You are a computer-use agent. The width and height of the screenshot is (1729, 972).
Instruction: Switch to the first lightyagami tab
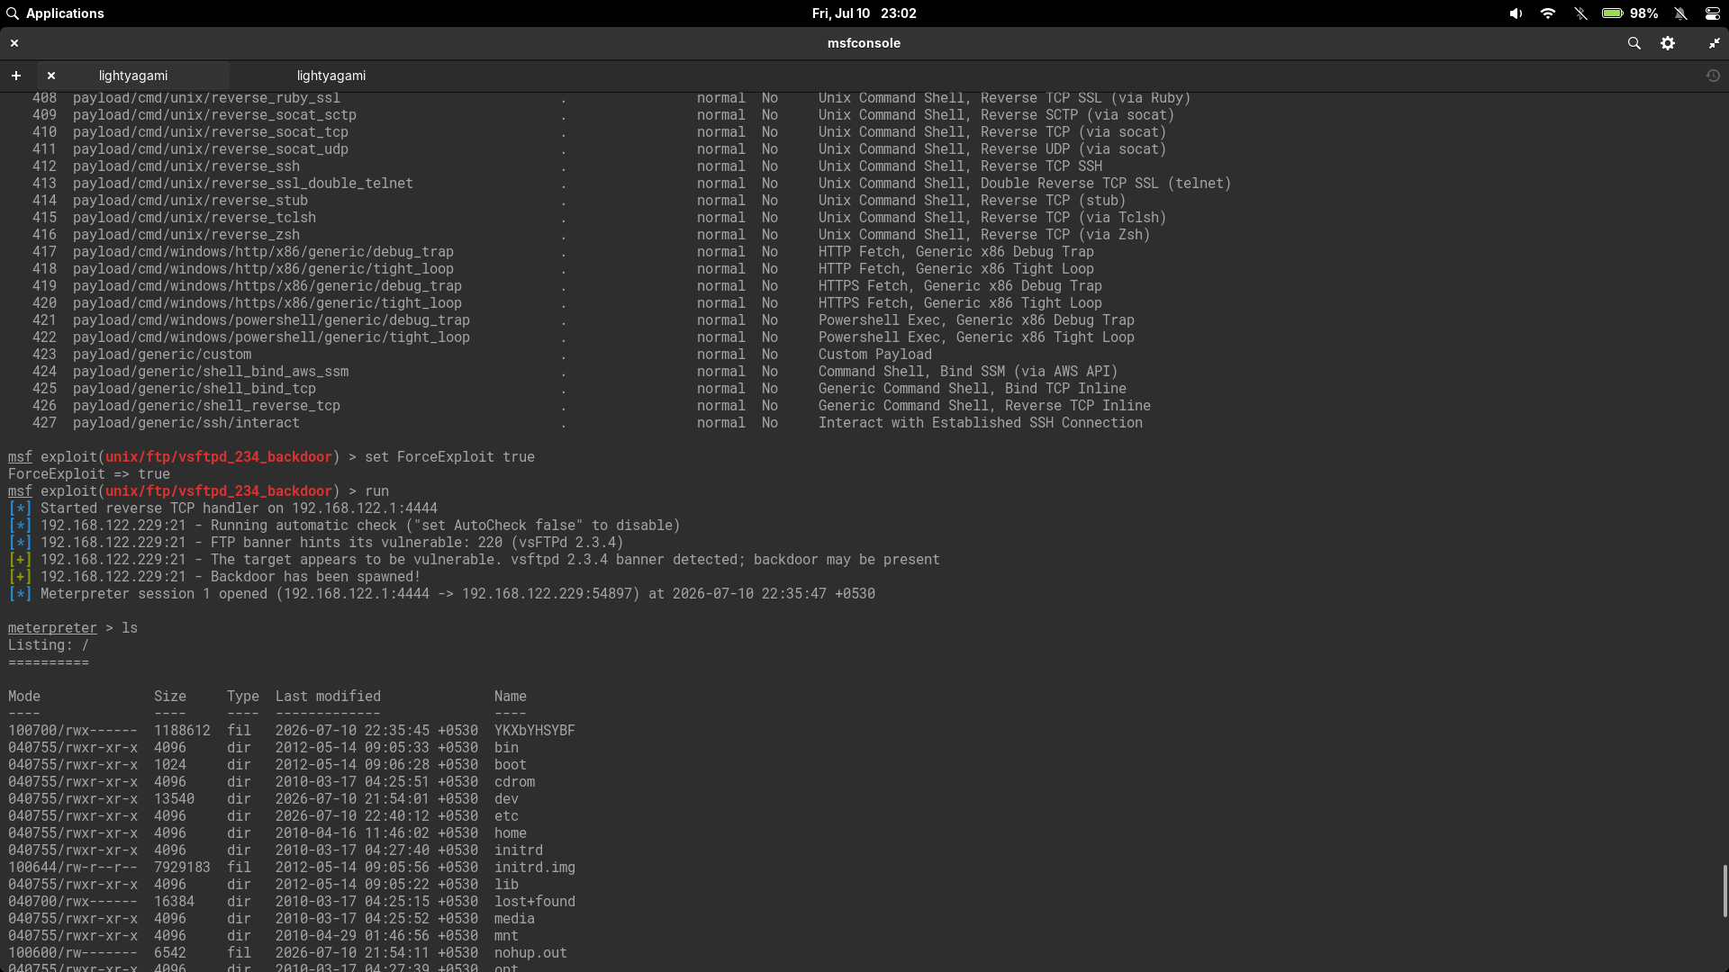pyautogui.click(x=133, y=76)
